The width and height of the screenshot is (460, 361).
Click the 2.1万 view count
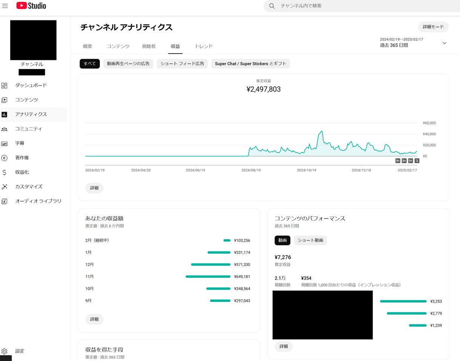[x=280, y=278]
